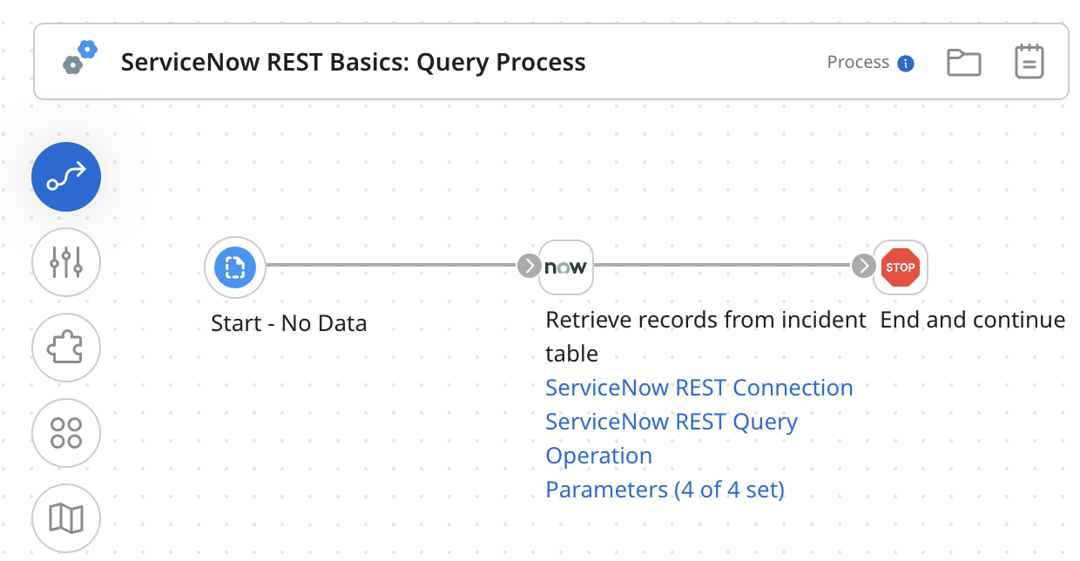This screenshot has height=561, width=1080.
Task: Select the Retrieve records from incident table label
Action: 705,335
